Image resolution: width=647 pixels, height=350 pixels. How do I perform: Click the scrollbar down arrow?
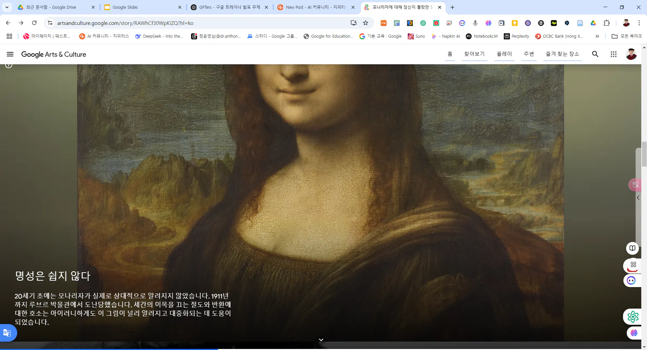point(644,347)
